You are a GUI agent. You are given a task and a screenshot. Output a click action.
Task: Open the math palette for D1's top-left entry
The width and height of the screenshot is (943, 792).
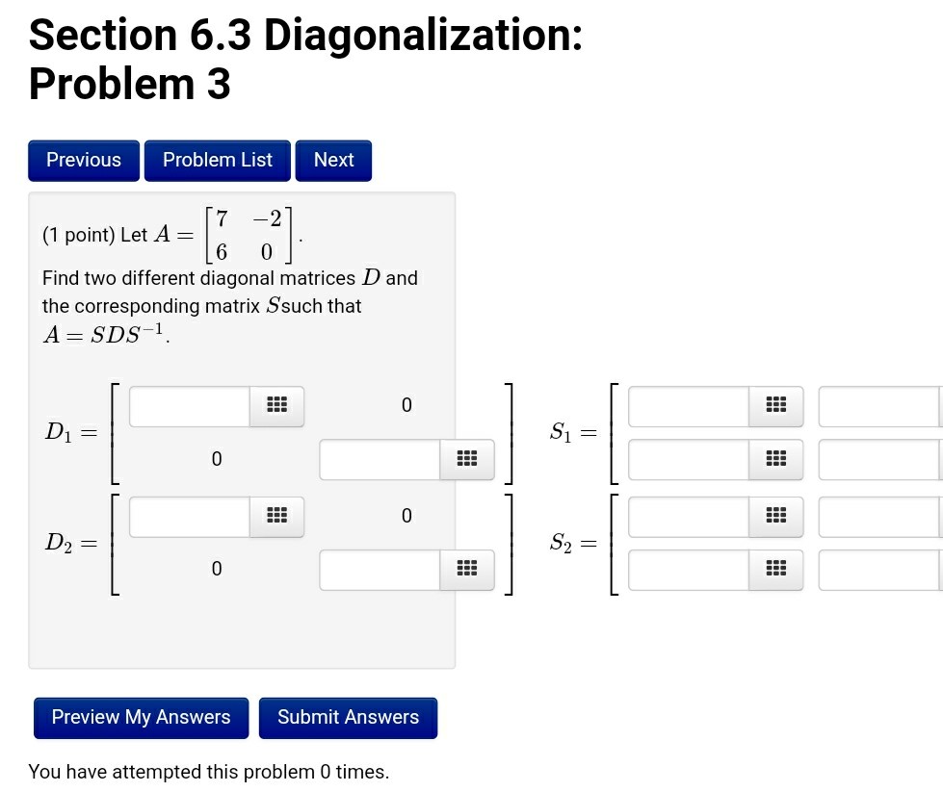coord(276,405)
